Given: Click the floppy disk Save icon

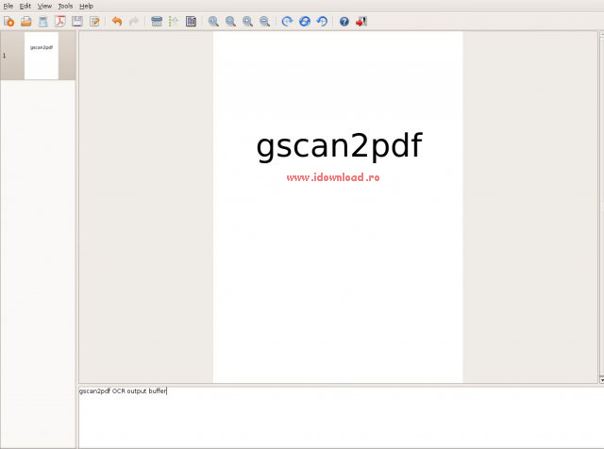Looking at the screenshot, I should 77,22.
